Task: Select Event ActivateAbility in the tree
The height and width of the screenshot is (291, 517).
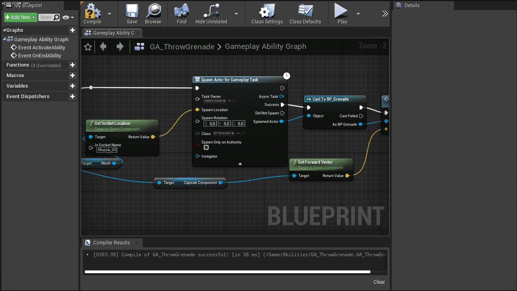Action: (42, 48)
